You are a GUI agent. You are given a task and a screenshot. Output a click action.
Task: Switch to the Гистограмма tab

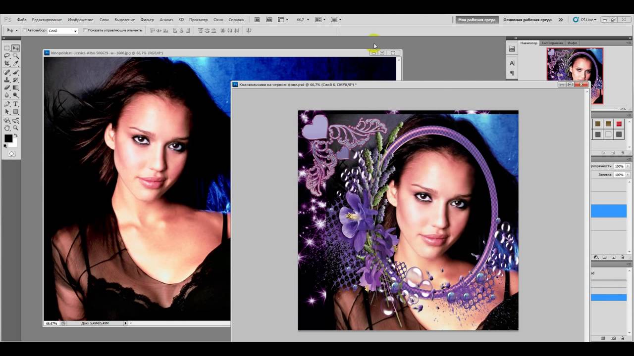pyautogui.click(x=552, y=43)
